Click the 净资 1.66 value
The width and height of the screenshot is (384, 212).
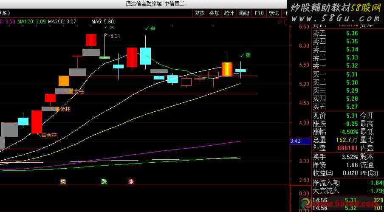(352, 165)
